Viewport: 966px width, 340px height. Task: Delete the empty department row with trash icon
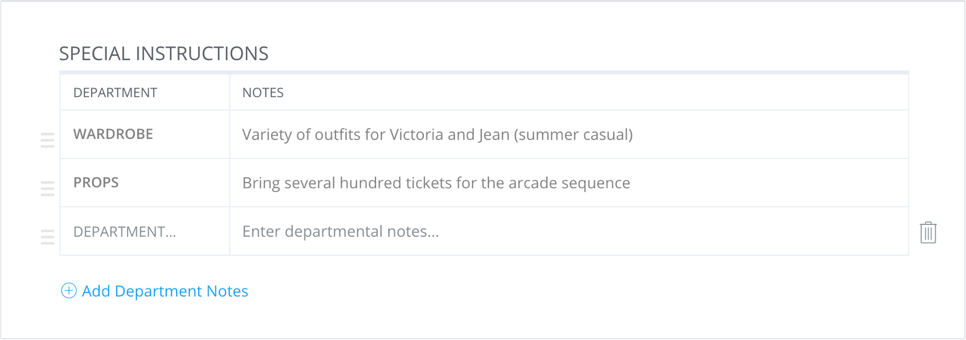pos(928,232)
